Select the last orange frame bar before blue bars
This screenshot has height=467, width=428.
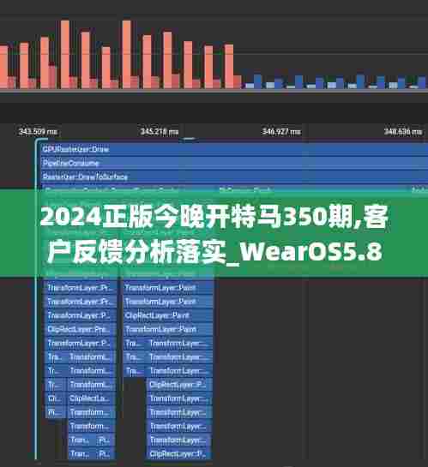[x=229, y=67]
